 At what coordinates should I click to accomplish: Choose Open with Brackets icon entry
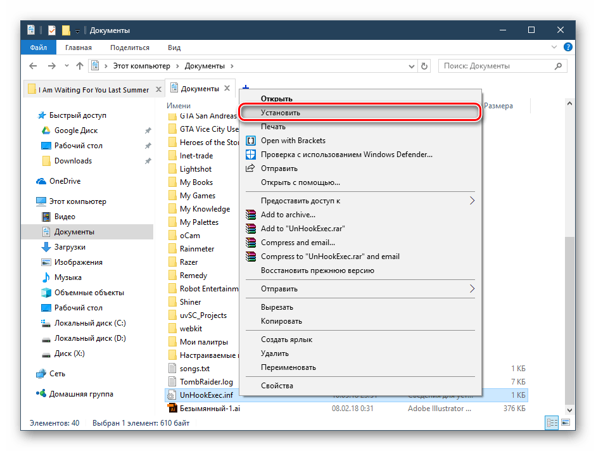pos(250,141)
